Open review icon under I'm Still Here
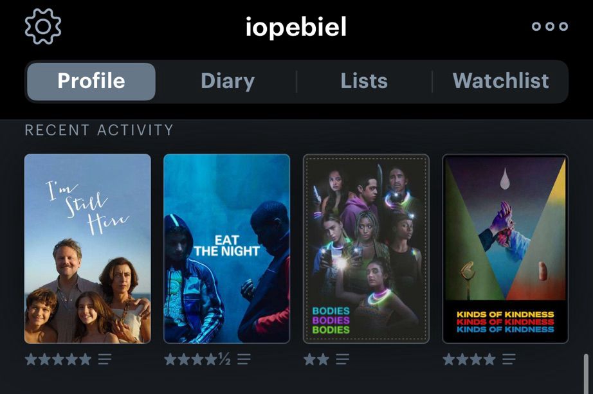Viewport: 593px width, 394px height. point(105,359)
